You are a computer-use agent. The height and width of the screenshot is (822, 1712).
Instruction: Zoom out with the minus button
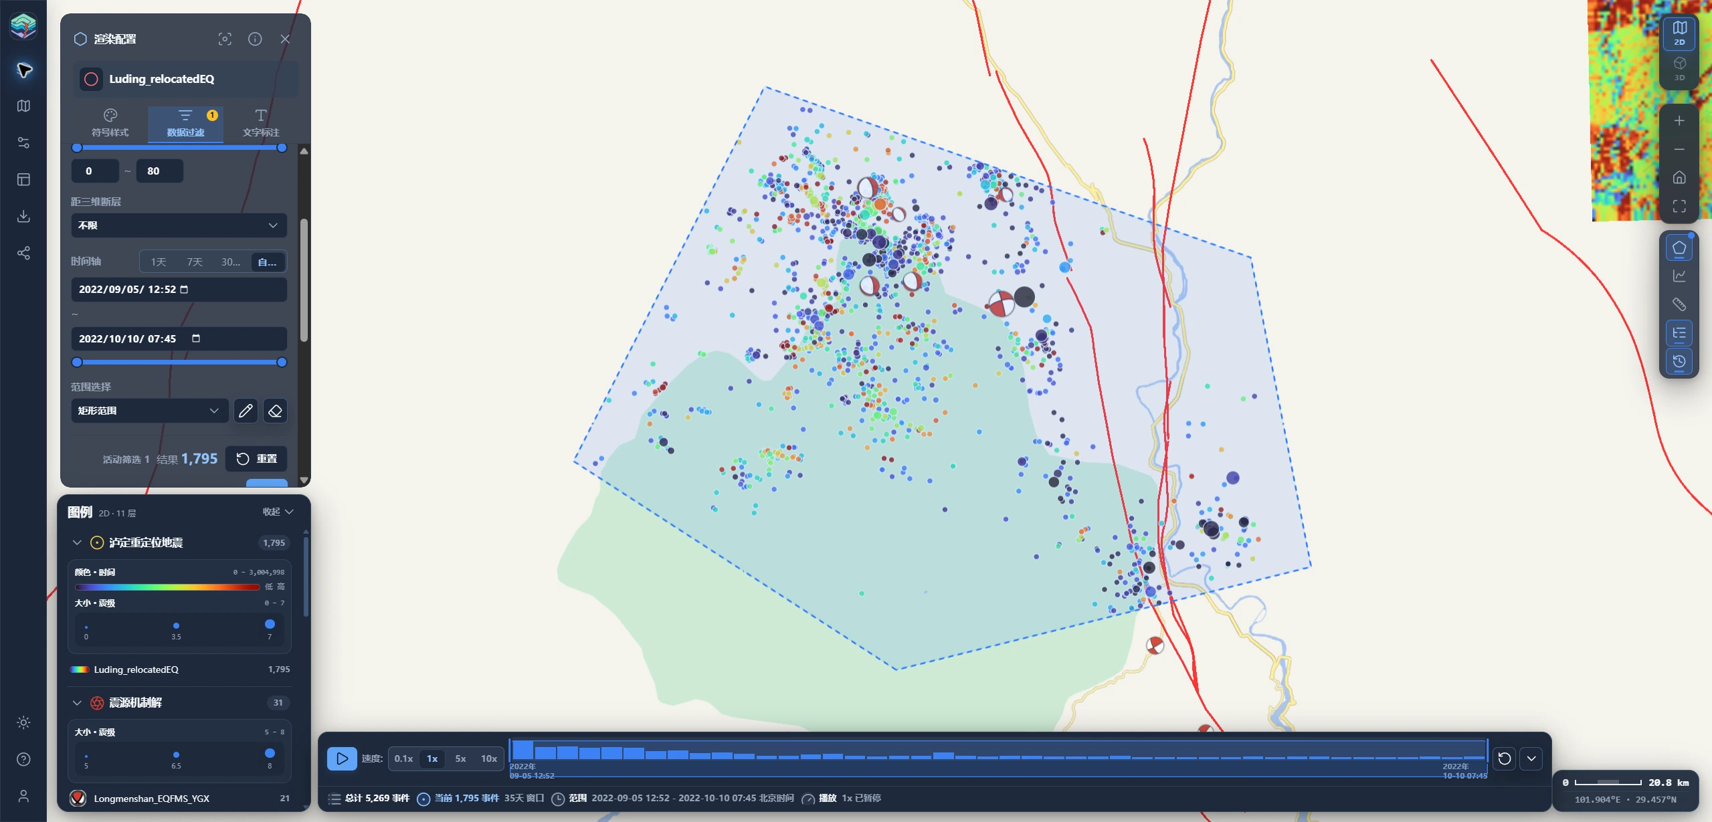click(1679, 149)
